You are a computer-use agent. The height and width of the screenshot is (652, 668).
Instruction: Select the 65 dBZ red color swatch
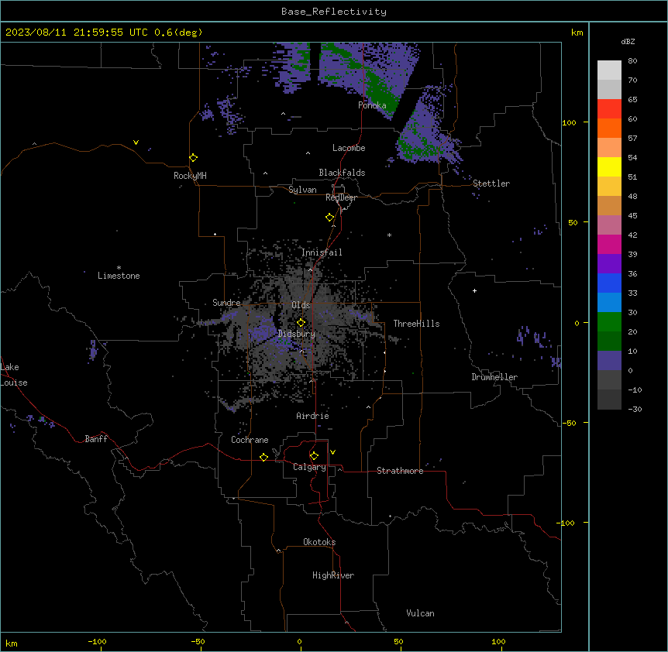pos(609,108)
